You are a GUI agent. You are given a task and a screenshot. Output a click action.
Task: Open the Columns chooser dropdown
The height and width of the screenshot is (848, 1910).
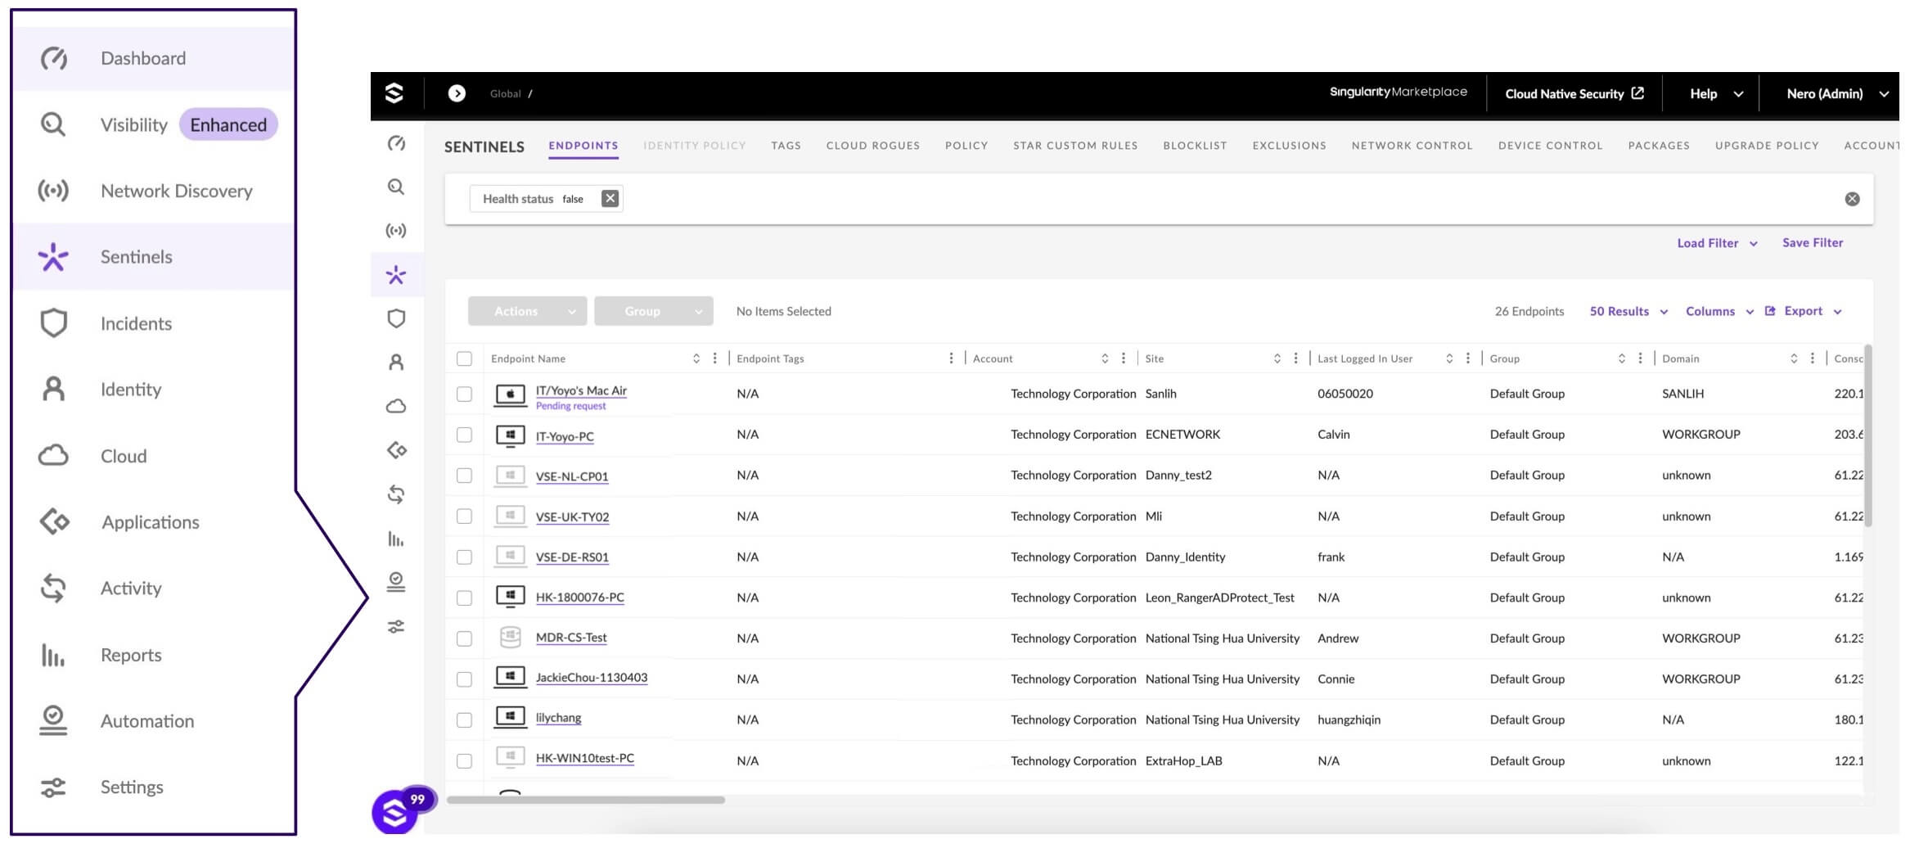[x=1719, y=311]
